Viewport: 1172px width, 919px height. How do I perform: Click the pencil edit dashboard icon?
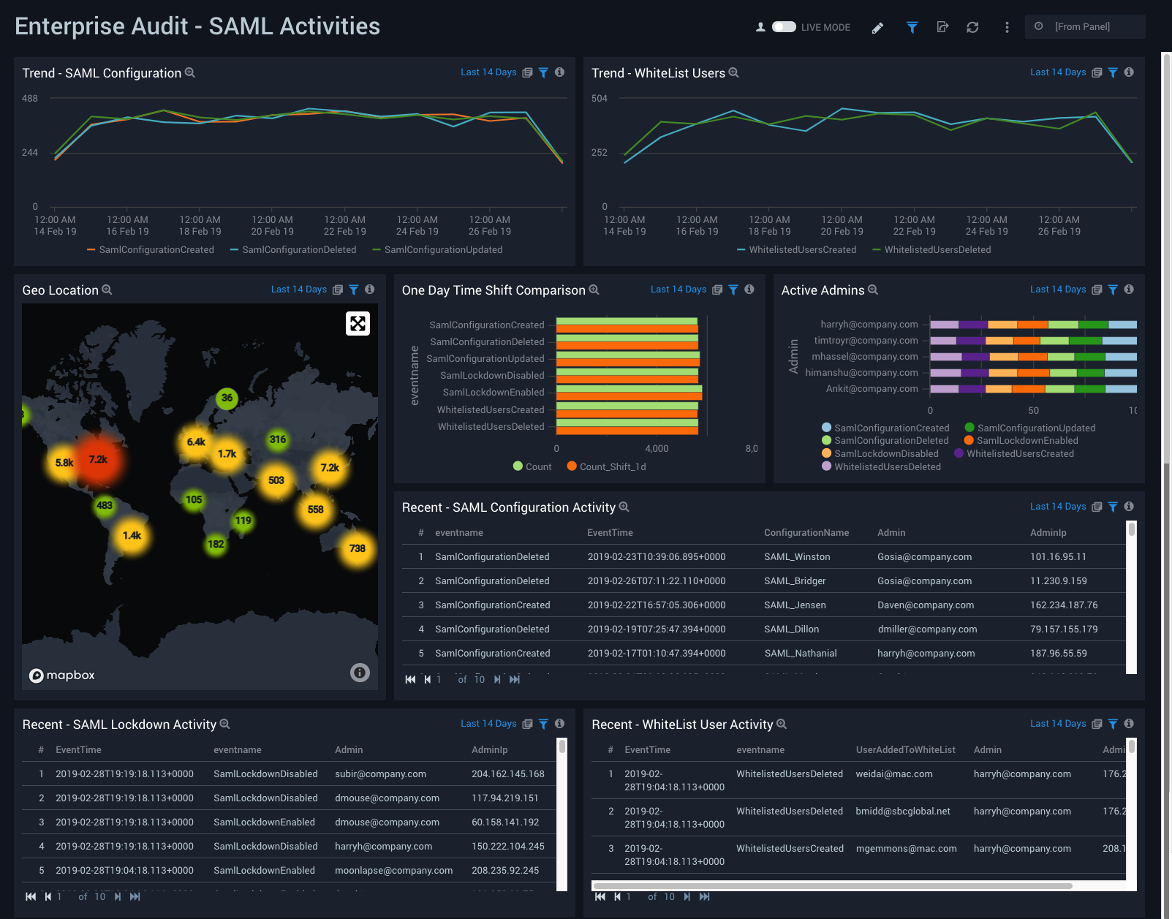click(878, 28)
